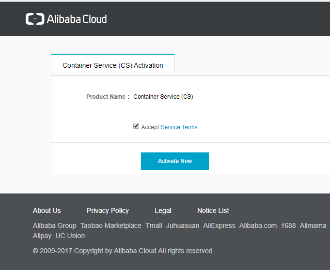Open the Privacy Policy footer link
The image size is (330, 270).
[x=108, y=210]
